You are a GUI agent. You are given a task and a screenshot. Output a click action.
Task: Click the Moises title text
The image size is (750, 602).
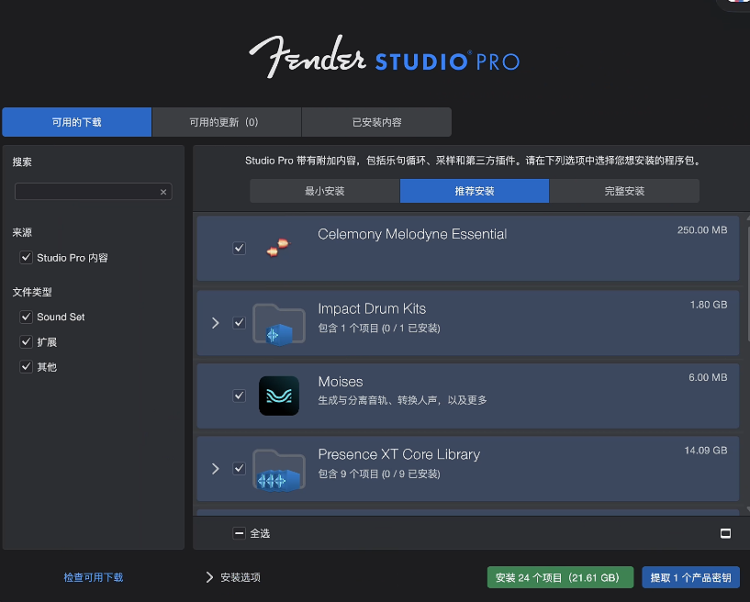(341, 382)
